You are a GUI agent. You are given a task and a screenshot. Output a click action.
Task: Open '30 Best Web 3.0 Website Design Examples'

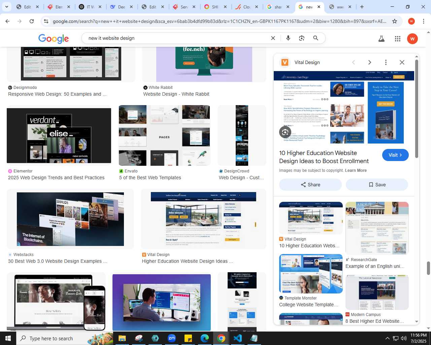coord(58,261)
